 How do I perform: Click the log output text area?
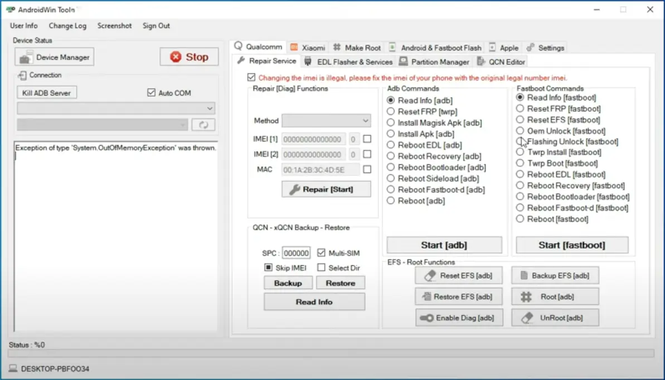[x=116, y=236]
